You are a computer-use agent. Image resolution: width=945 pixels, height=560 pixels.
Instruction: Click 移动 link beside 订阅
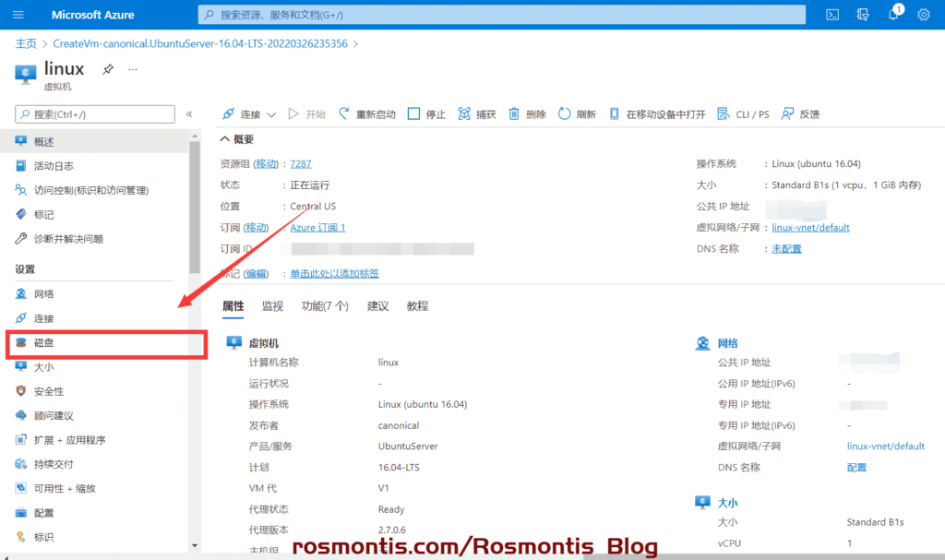click(x=257, y=228)
